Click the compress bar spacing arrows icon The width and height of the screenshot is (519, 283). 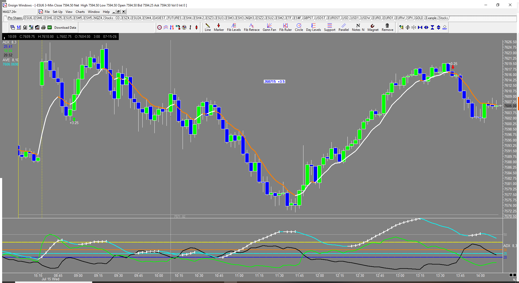pyautogui.click(x=414, y=27)
